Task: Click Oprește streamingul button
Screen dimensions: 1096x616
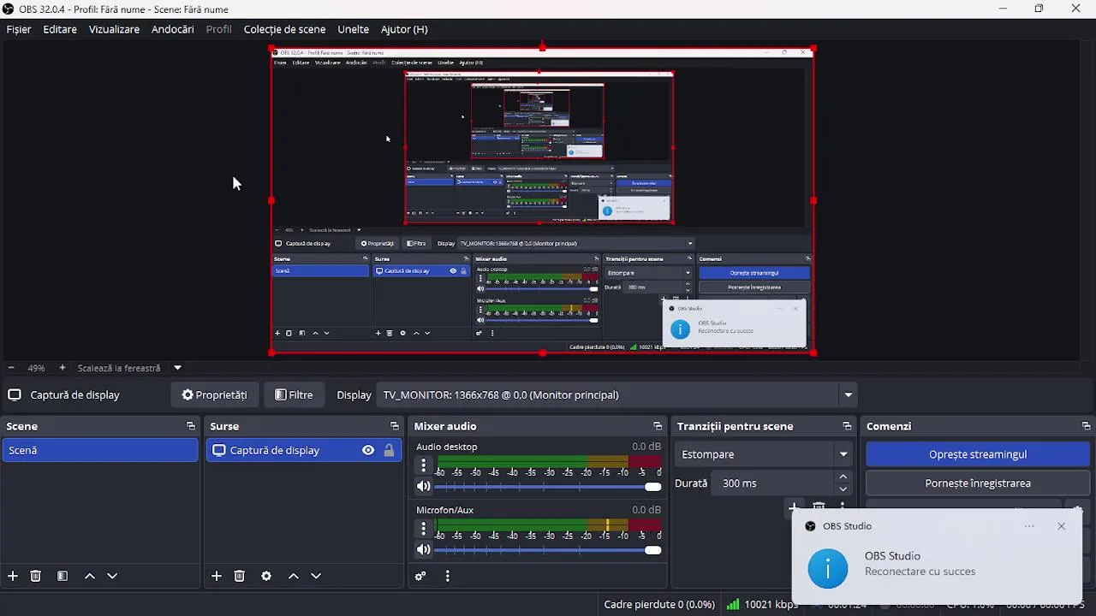Action: tap(978, 454)
